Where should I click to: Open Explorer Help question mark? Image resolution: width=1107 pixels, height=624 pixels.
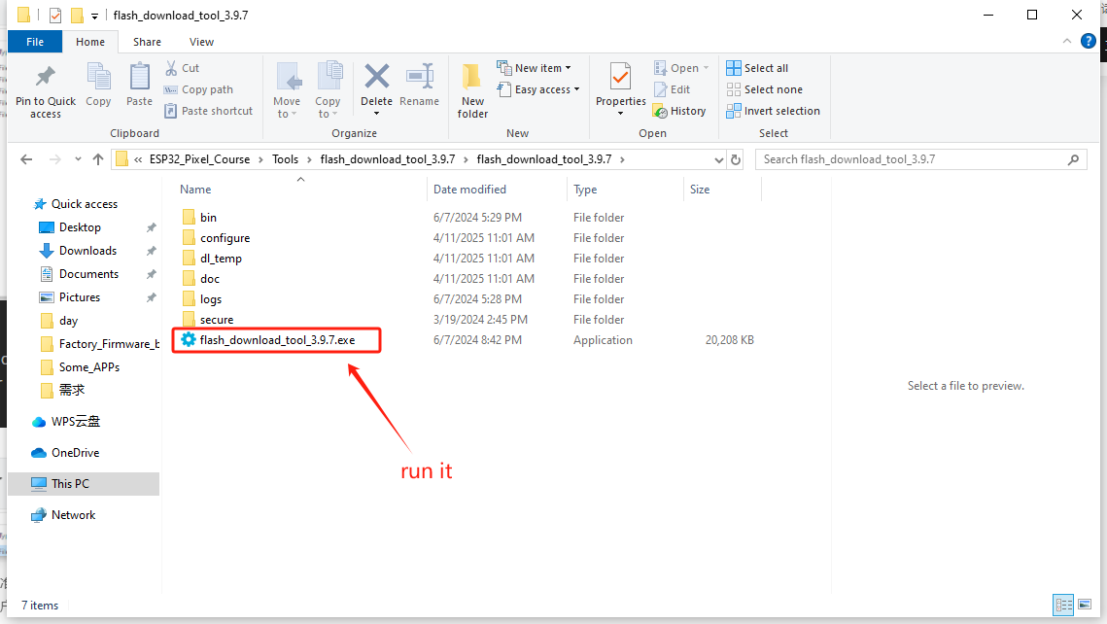click(1089, 41)
